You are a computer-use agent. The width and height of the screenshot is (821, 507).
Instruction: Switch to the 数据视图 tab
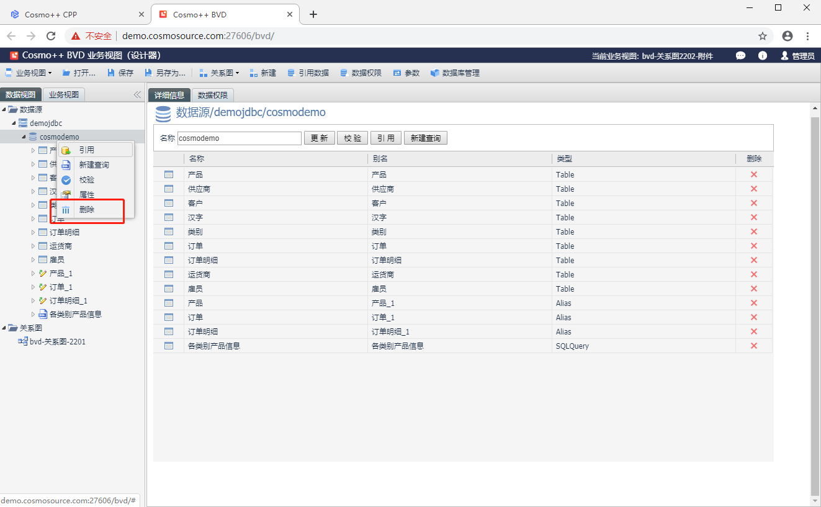pyautogui.click(x=20, y=95)
